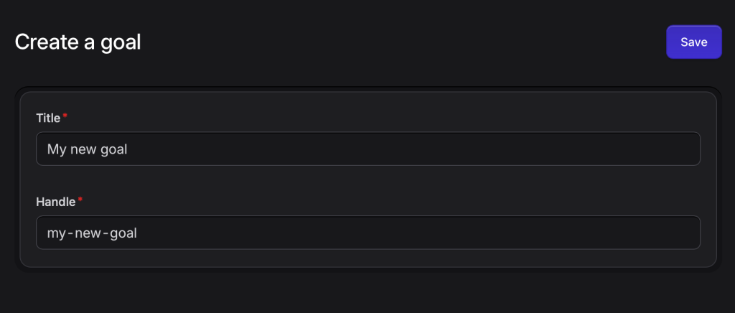Viewport: 735px width, 313px height.
Task: Click the empty right end of Handle field
Action: [x=646, y=233]
